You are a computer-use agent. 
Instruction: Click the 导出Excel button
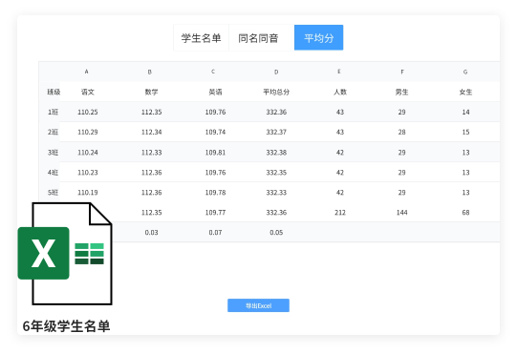[x=258, y=305]
